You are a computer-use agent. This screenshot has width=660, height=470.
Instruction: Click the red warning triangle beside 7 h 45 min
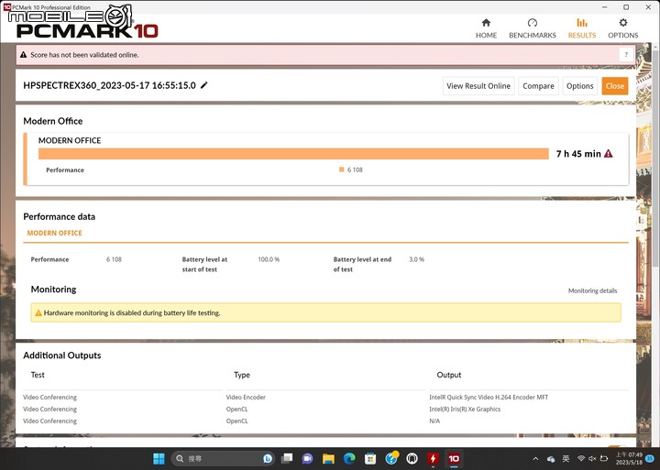pyautogui.click(x=609, y=154)
